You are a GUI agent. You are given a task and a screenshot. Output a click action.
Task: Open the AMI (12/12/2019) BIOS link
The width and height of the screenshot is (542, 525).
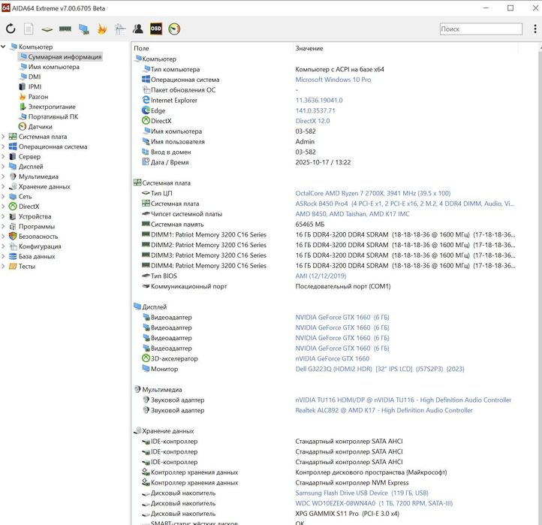321,276
